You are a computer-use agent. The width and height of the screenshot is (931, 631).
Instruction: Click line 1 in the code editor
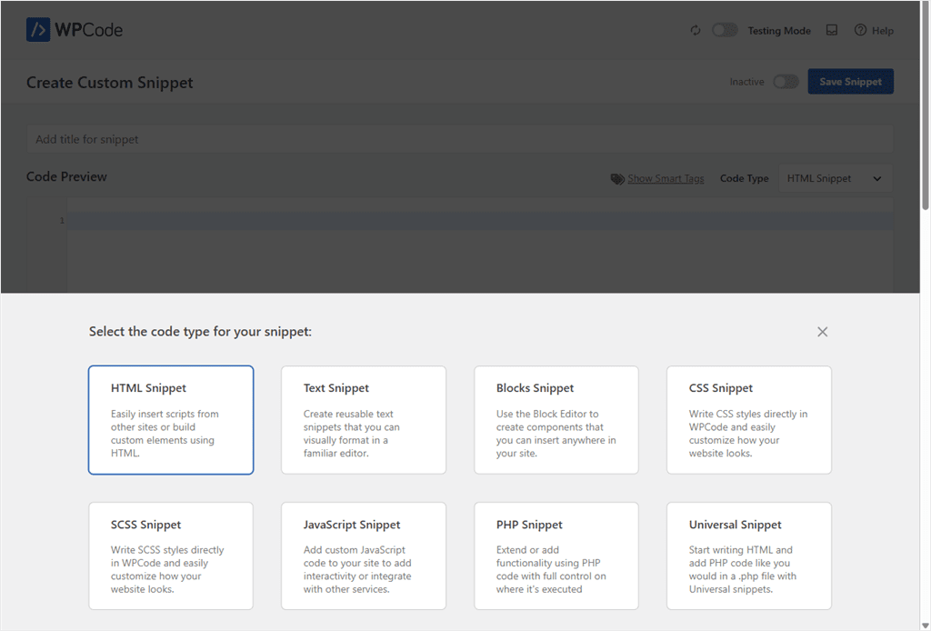480,221
